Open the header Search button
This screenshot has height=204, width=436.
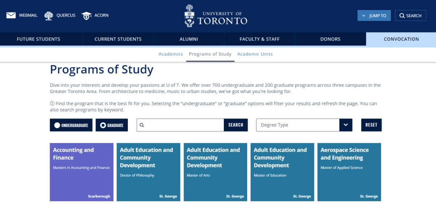(x=411, y=16)
